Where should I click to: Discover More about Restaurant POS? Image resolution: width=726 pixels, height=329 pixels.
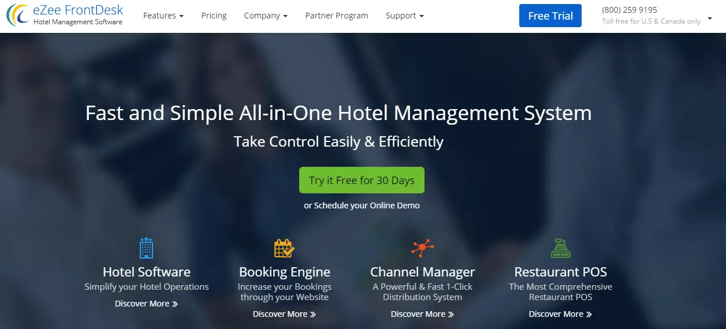[561, 314]
